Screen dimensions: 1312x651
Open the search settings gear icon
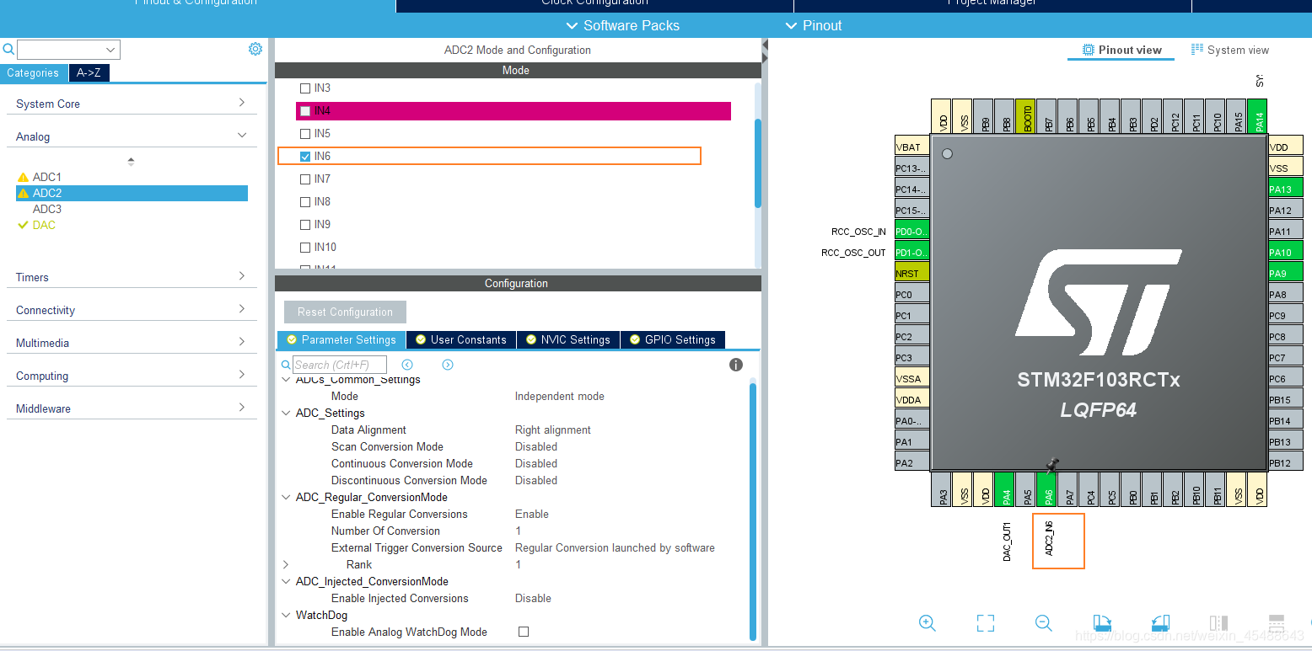pyautogui.click(x=255, y=49)
